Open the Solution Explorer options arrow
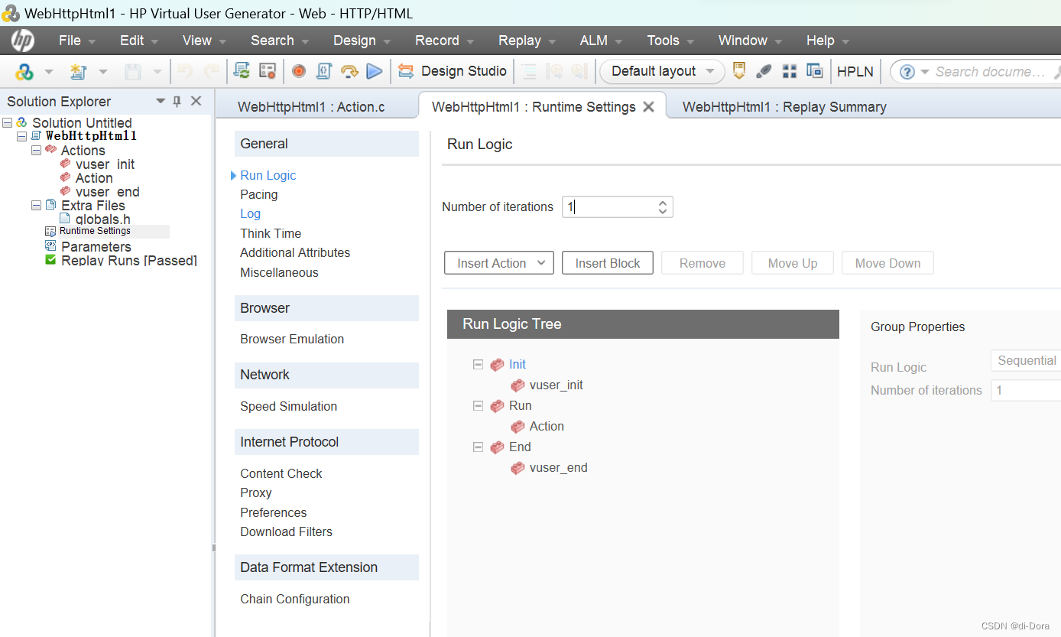The height and width of the screenshot is (637, 1061). point(161,101)
